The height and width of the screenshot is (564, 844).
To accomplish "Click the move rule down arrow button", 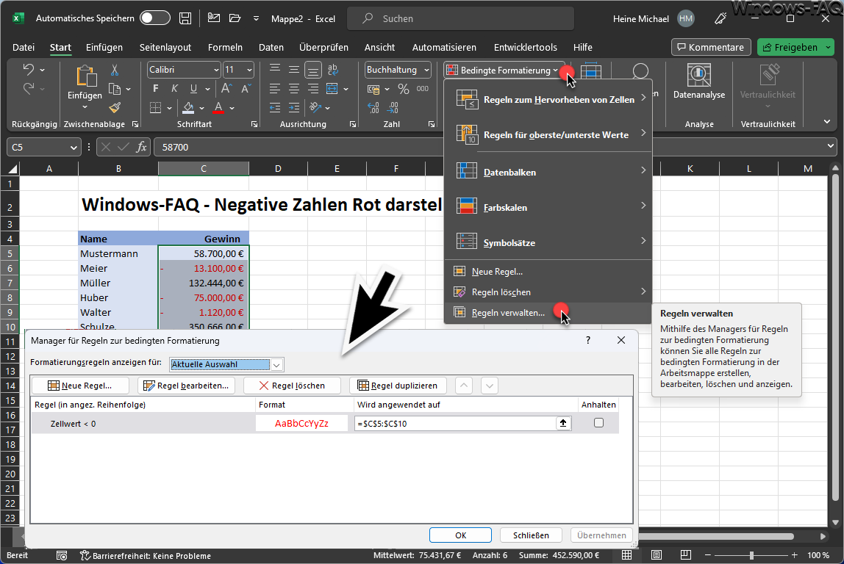I will (489, 385).
